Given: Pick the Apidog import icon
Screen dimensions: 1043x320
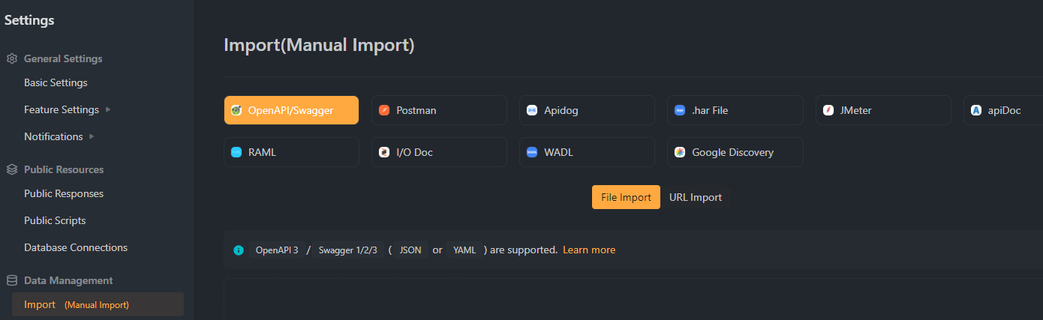Looking at the screenshot, I should coord(532,110).
